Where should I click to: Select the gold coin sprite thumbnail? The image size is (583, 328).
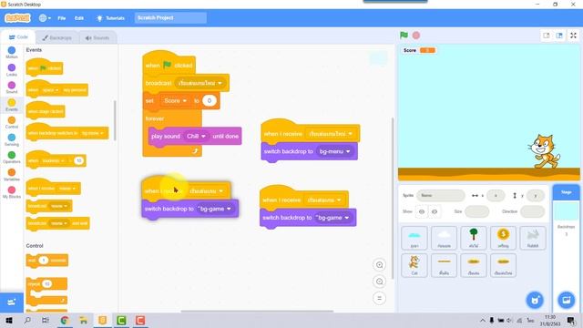tap(503, 238)
